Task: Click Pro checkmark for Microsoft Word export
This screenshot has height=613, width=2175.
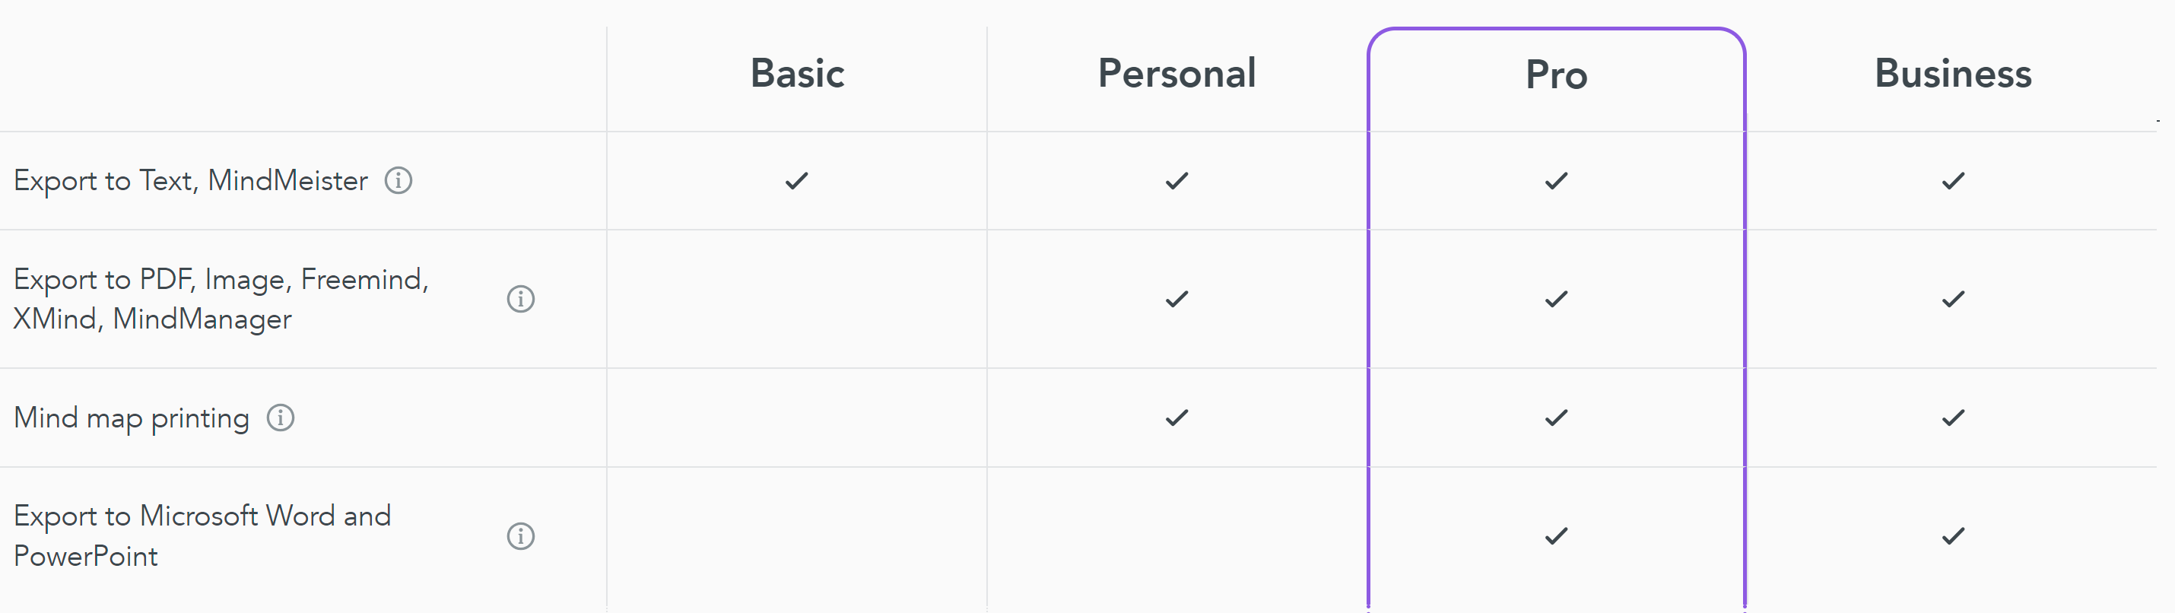Action: coord(1556,536)
